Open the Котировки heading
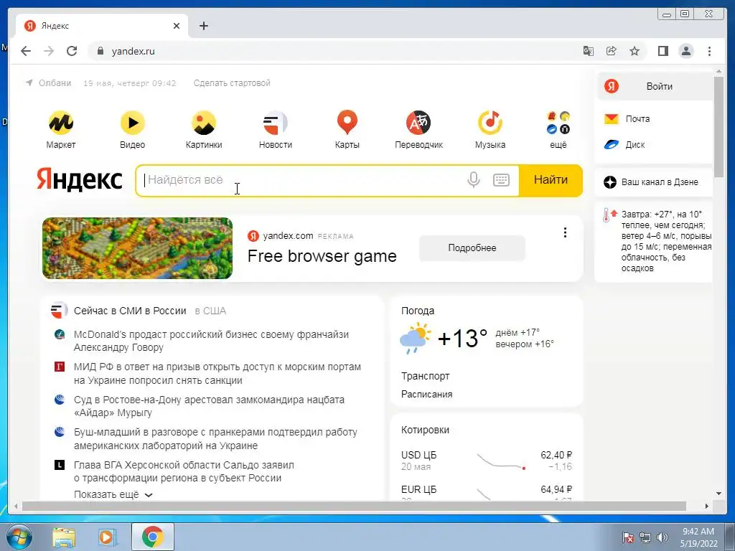 (x=425, y=430)
